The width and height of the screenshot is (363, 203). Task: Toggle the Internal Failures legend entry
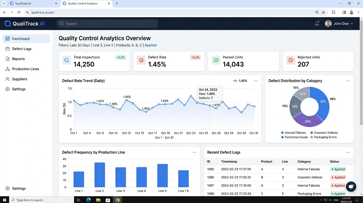(x=293, y=133)
